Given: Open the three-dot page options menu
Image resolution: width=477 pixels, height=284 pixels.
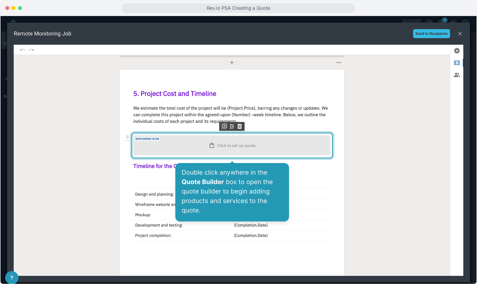Looking at the screenshot, I should point(339,63).
